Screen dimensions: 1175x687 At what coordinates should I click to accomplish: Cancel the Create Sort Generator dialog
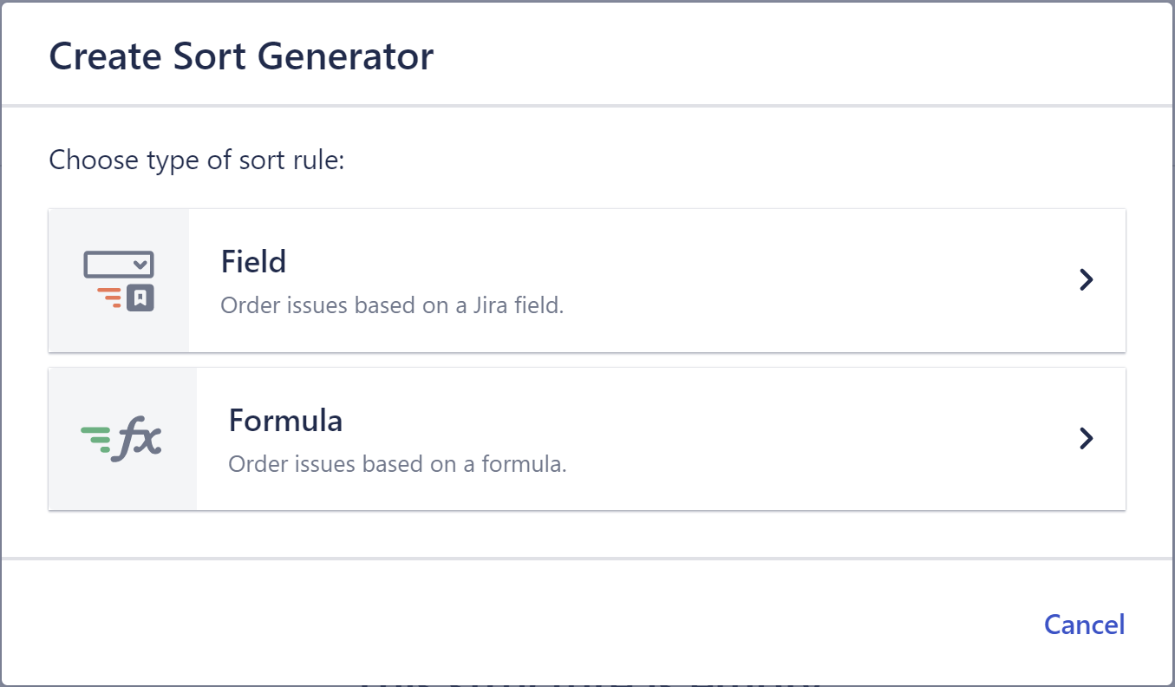pyautogui.click(x=1085, y=625)
